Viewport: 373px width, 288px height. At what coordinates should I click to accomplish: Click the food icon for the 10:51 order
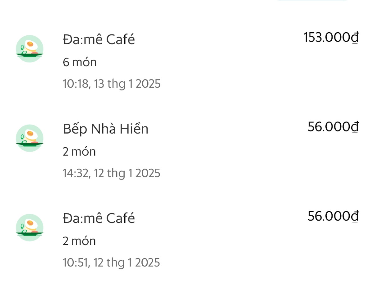(x=30, y=227)
